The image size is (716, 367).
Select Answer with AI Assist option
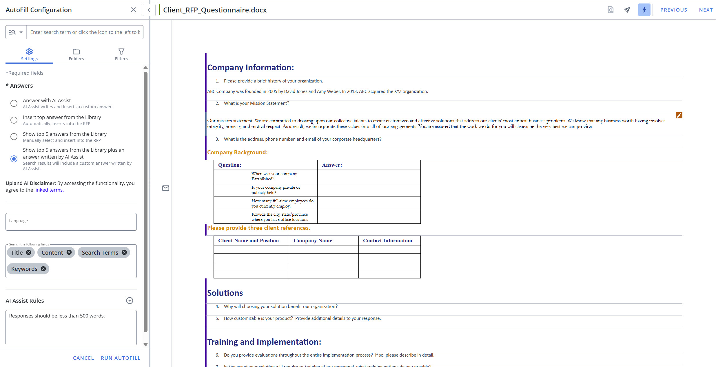tap(14, 103)
